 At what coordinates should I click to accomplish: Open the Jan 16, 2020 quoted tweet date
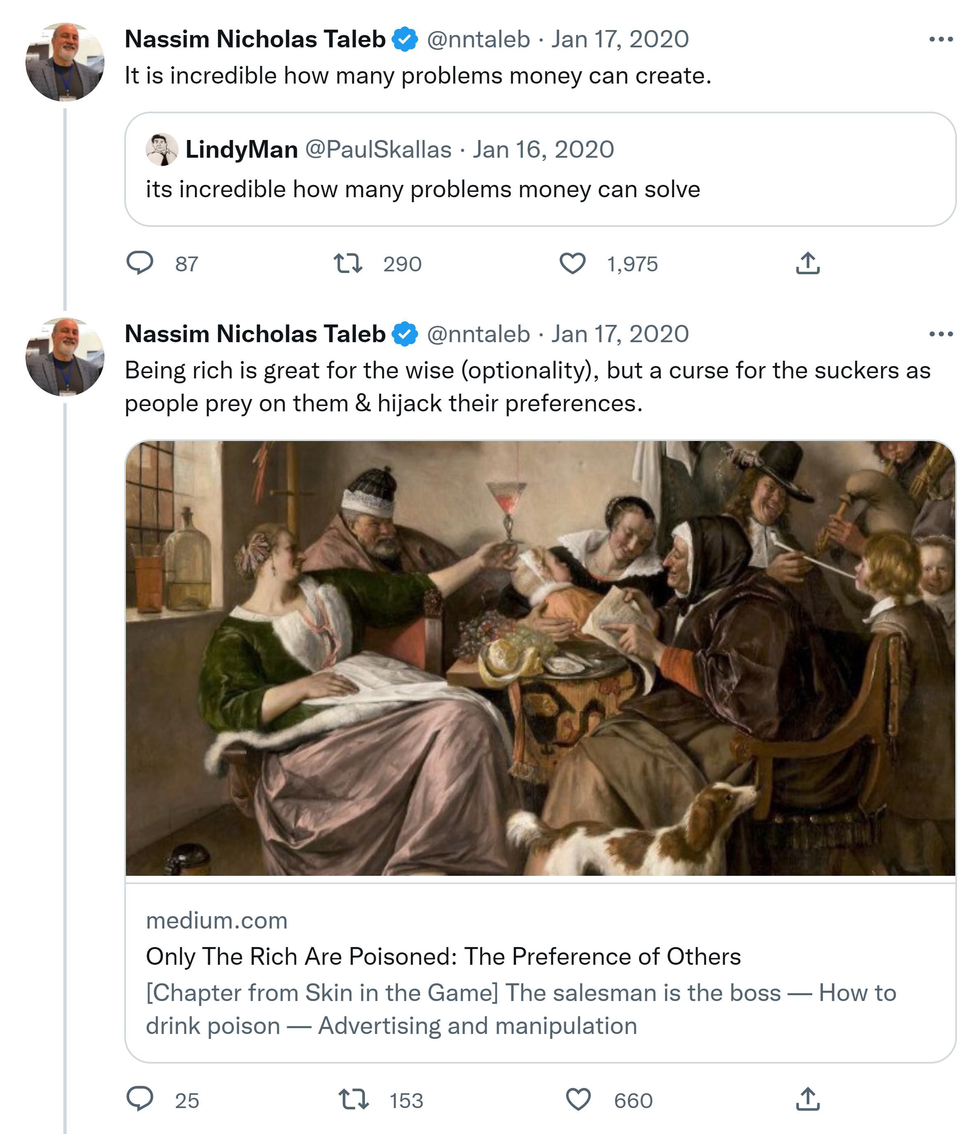(543, 149)
